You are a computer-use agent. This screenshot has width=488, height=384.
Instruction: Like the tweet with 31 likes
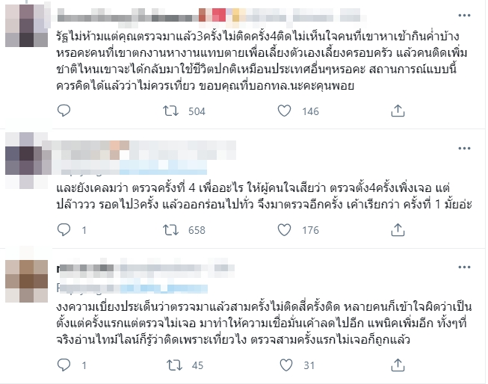click(286, 365)
